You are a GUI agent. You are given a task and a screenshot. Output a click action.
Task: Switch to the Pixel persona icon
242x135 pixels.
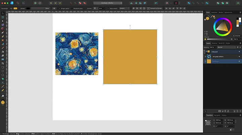pyautogui.click(x=18, y=3)
